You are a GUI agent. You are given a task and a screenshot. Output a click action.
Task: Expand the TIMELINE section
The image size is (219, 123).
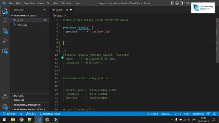30,100
